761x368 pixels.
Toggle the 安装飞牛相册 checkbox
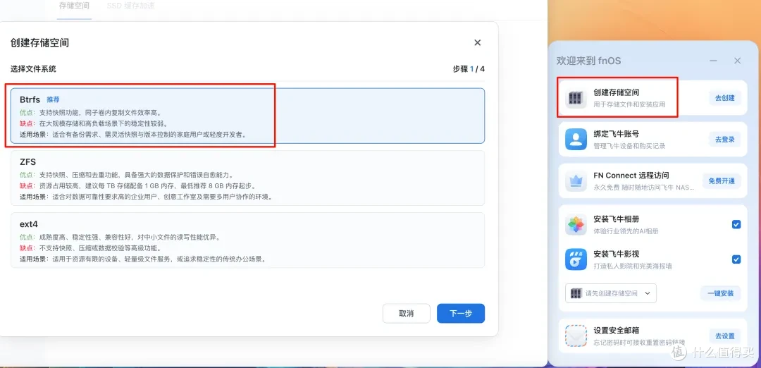(x=736, y=224)
